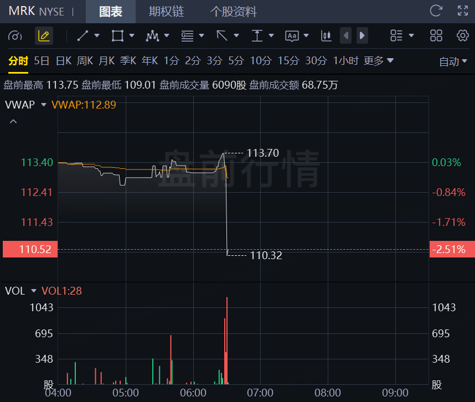Image resolution: width=475 pixels, height=402 pixels.
Task: Click the next right arrow button
Action: coord(362,36)
